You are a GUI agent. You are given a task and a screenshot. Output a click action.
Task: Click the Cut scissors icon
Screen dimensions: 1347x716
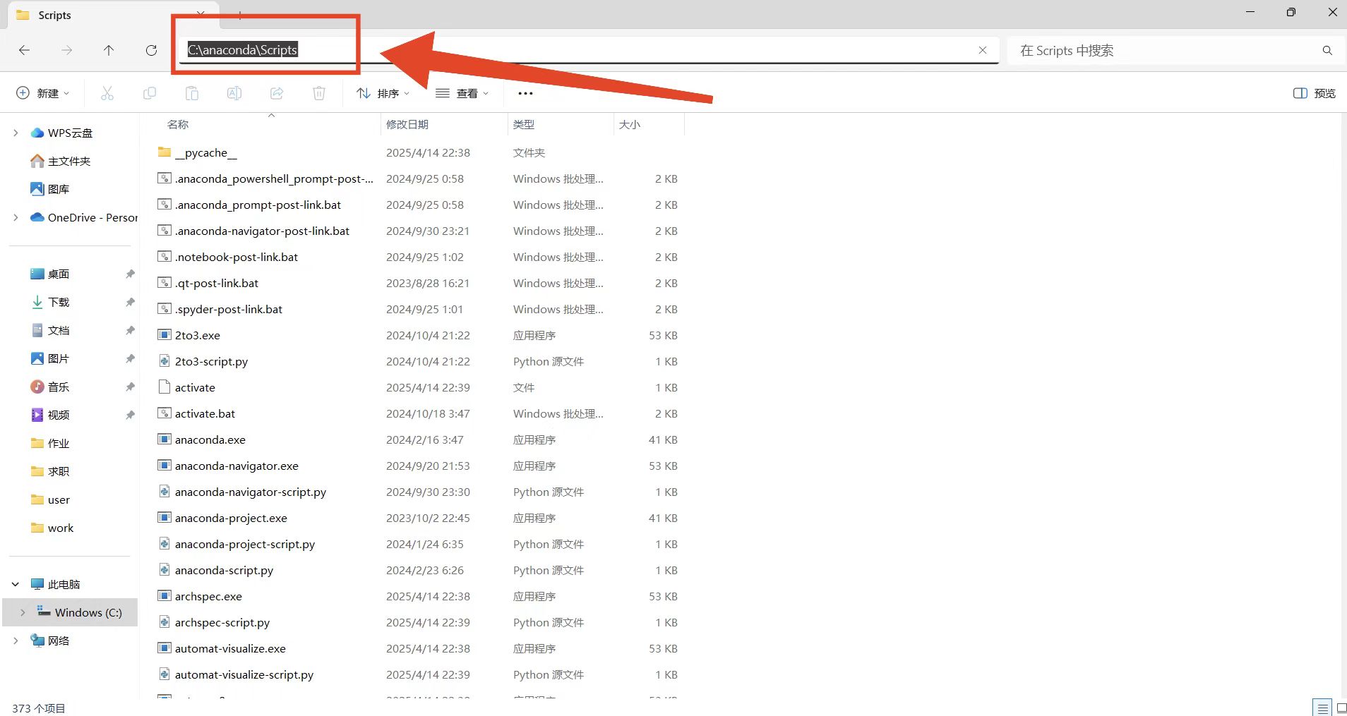click(107, 93)
